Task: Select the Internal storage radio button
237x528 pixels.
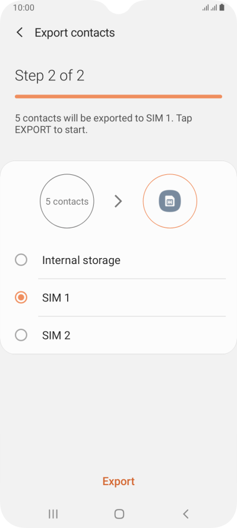Action: point(21,260)
